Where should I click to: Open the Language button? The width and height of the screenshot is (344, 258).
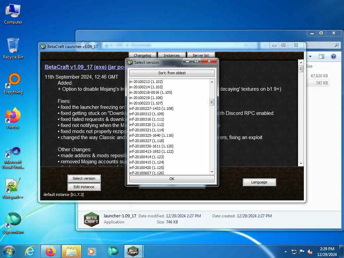(x=259, y=182)
